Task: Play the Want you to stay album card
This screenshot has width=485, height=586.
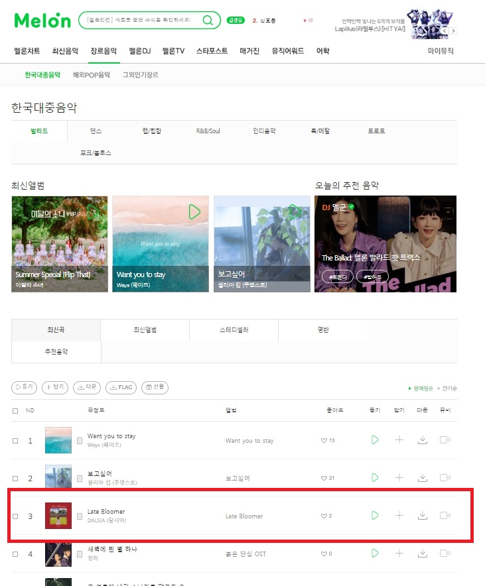Action: 194,212
